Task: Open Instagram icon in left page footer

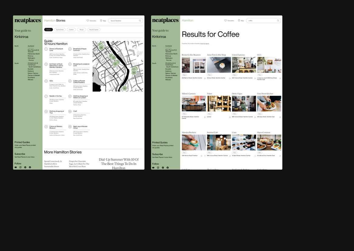Action: click(20, 167)
